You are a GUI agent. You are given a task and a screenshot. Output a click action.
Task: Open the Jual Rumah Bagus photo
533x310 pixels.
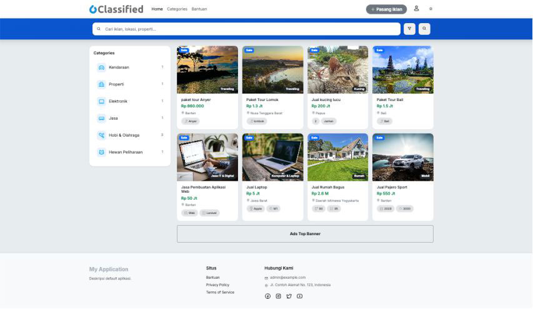click(x=338, y=157)
